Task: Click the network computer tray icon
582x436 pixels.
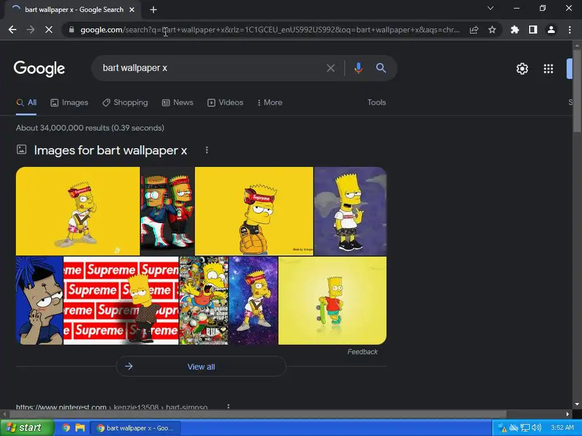Action: (x=525, y=428)
